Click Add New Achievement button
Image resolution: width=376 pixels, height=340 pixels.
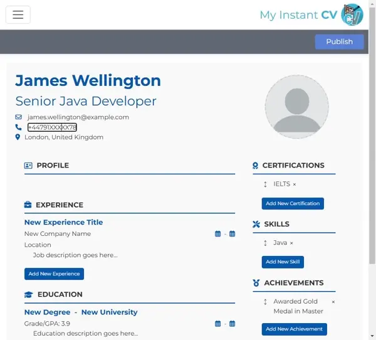click(294, 329)
